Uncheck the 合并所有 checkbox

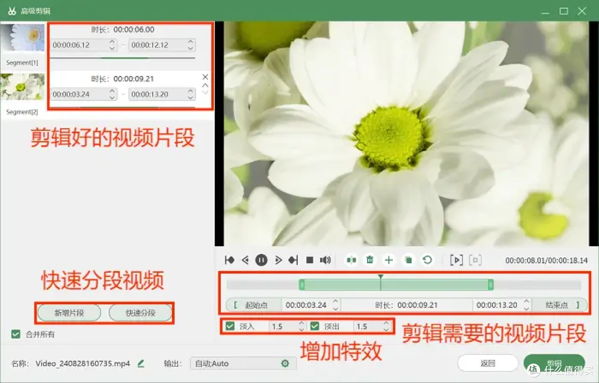[x=16, y=334]
